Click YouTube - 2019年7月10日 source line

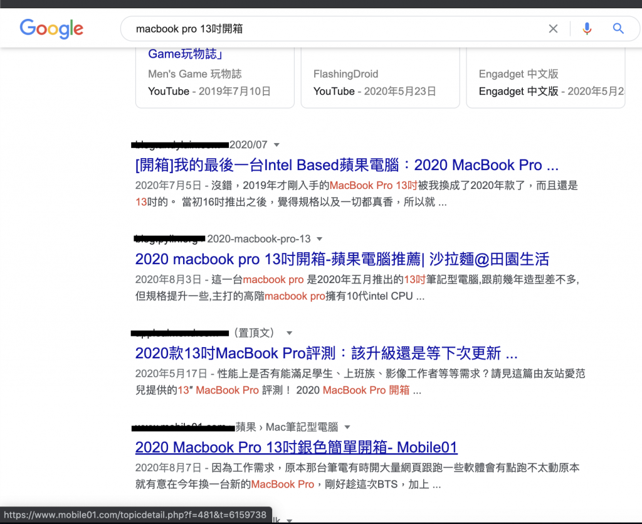pos(209,91)
